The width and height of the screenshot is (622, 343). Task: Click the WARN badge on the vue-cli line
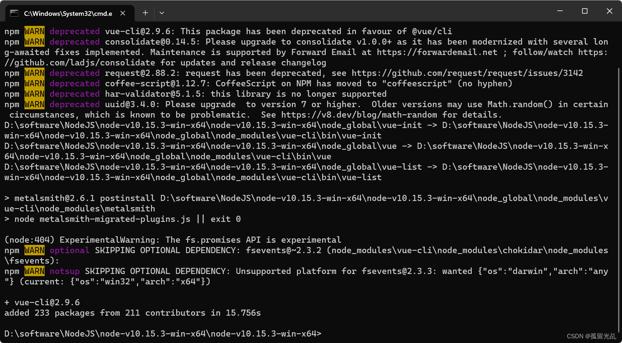tap(35, 31)
